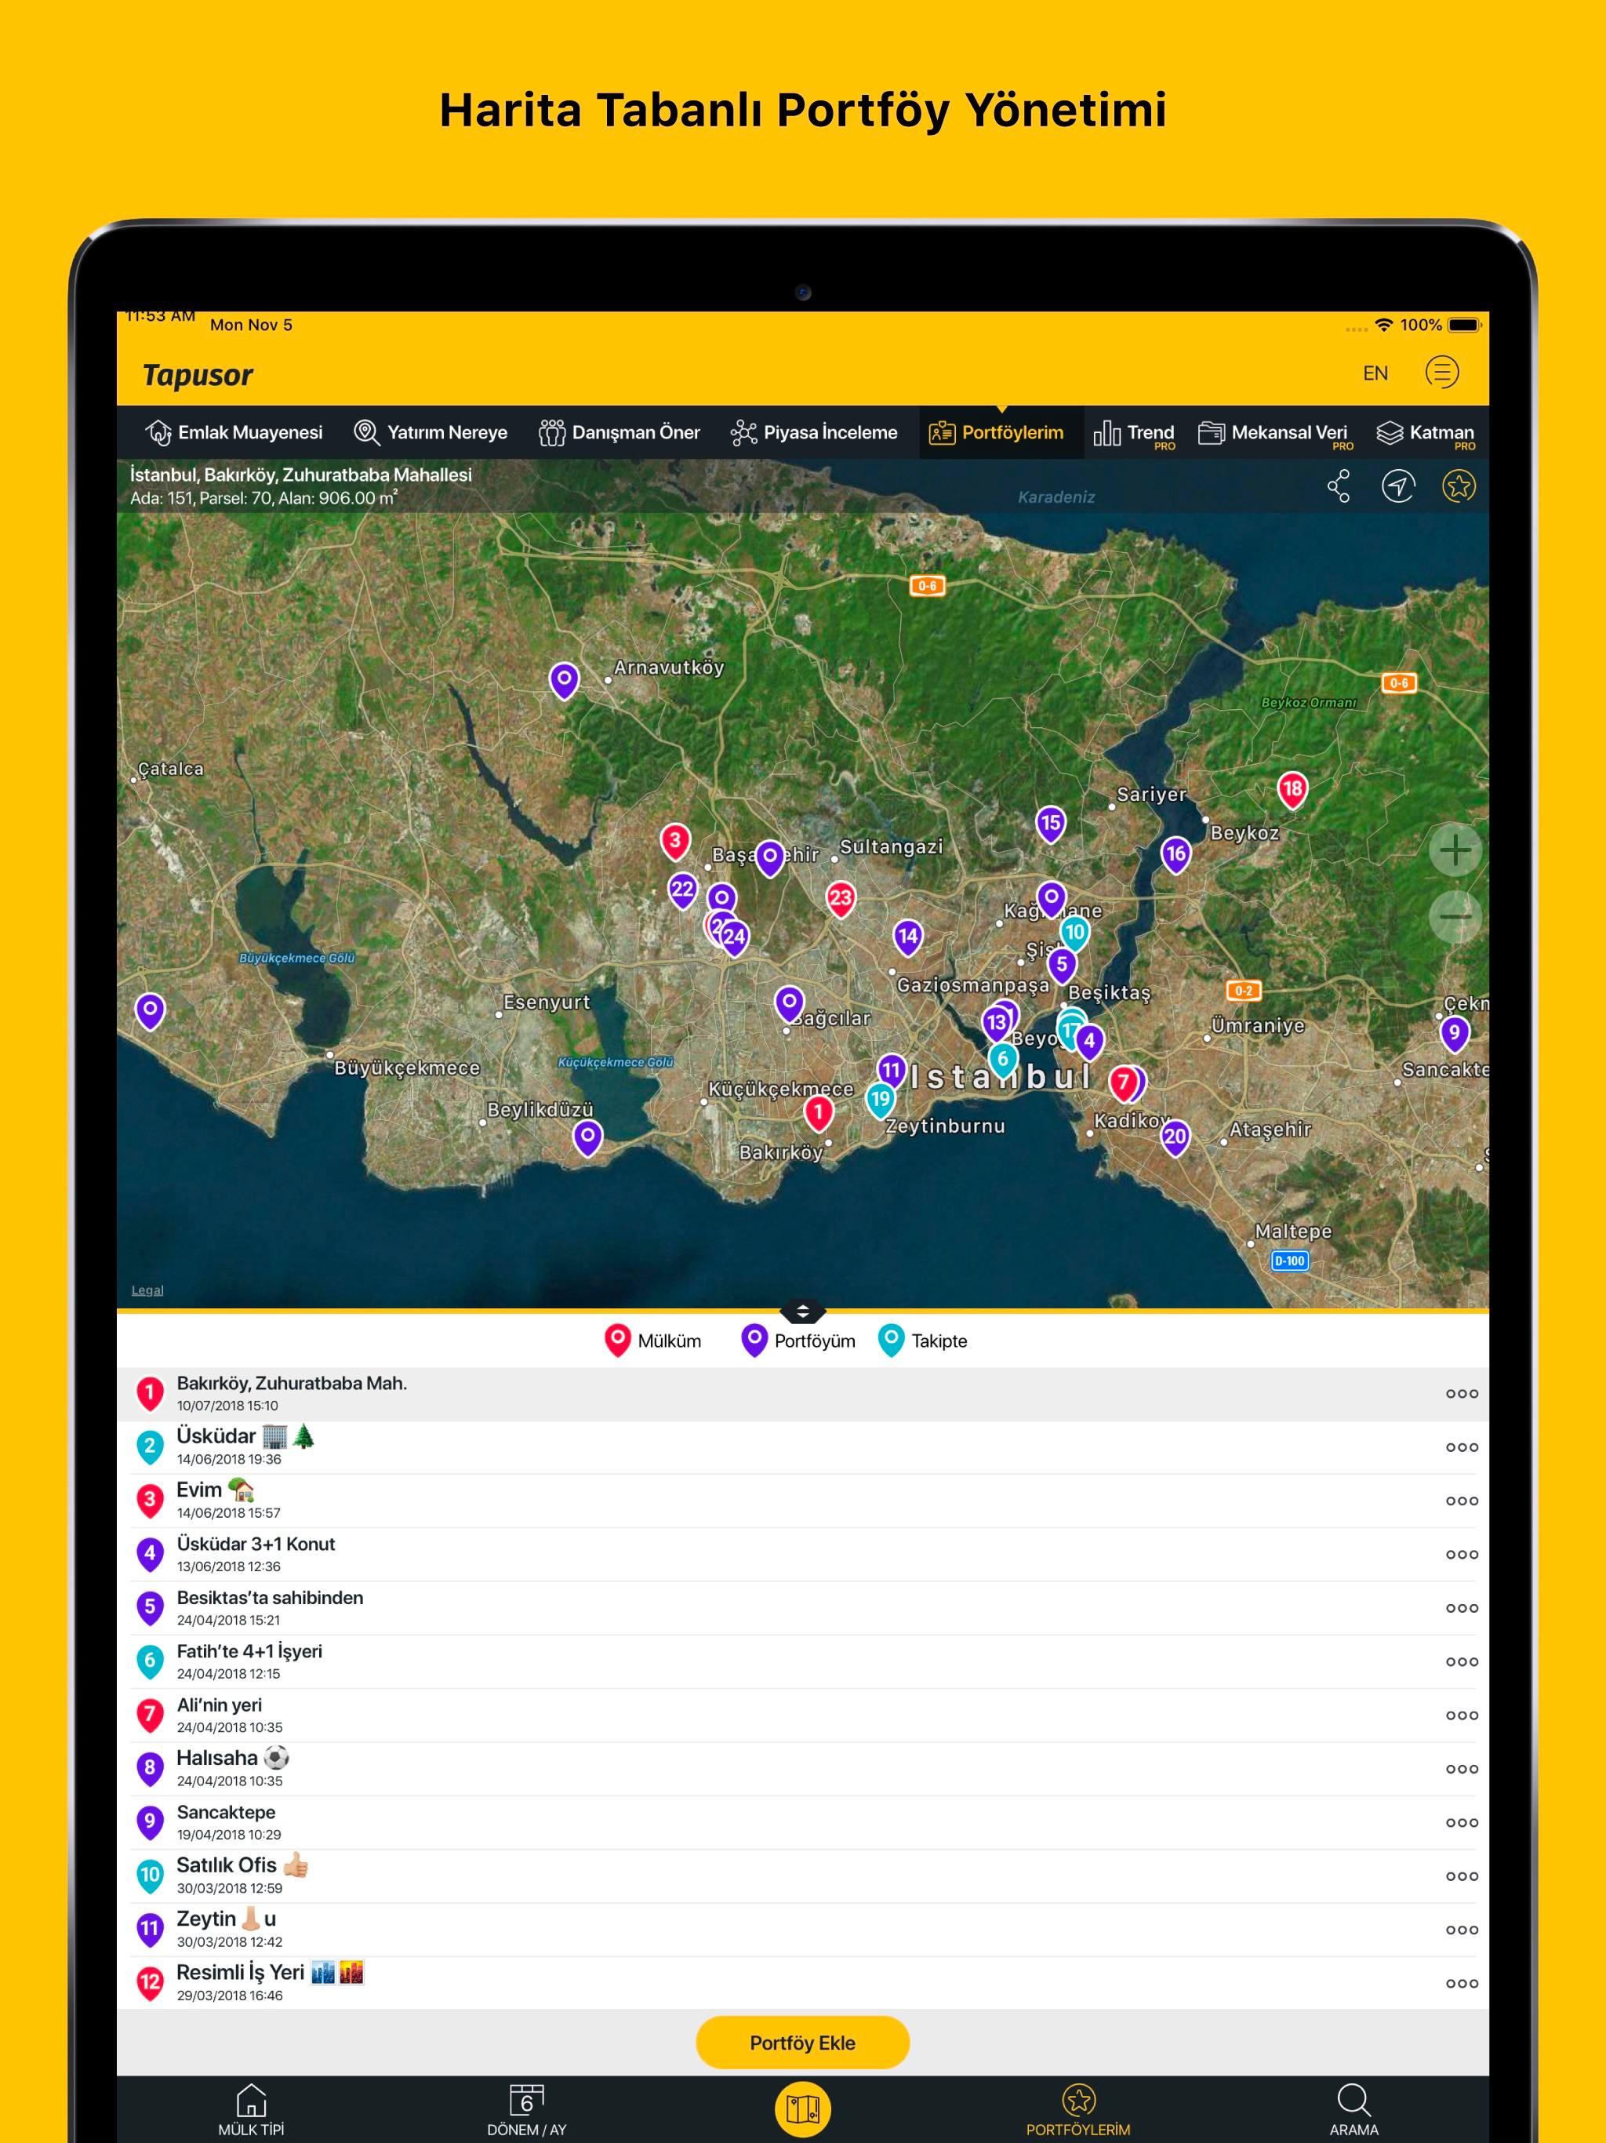Image resolution: width=1606 pixels, height=2143 pixels.
Task: Tap the star favorites icon above map
Action: click(x=1458, y=486)
